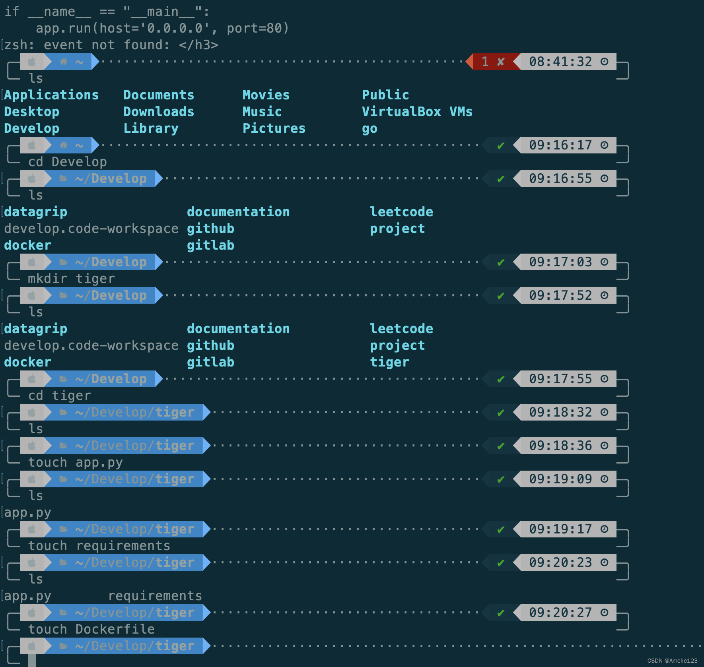
Task: Click the folder icon in the 09:16:55 prompt
Action: click(x=63, y=178)
